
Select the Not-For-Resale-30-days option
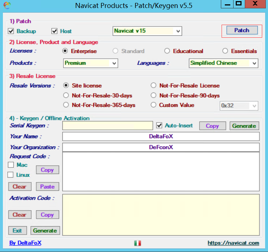(x=66, y=95)
